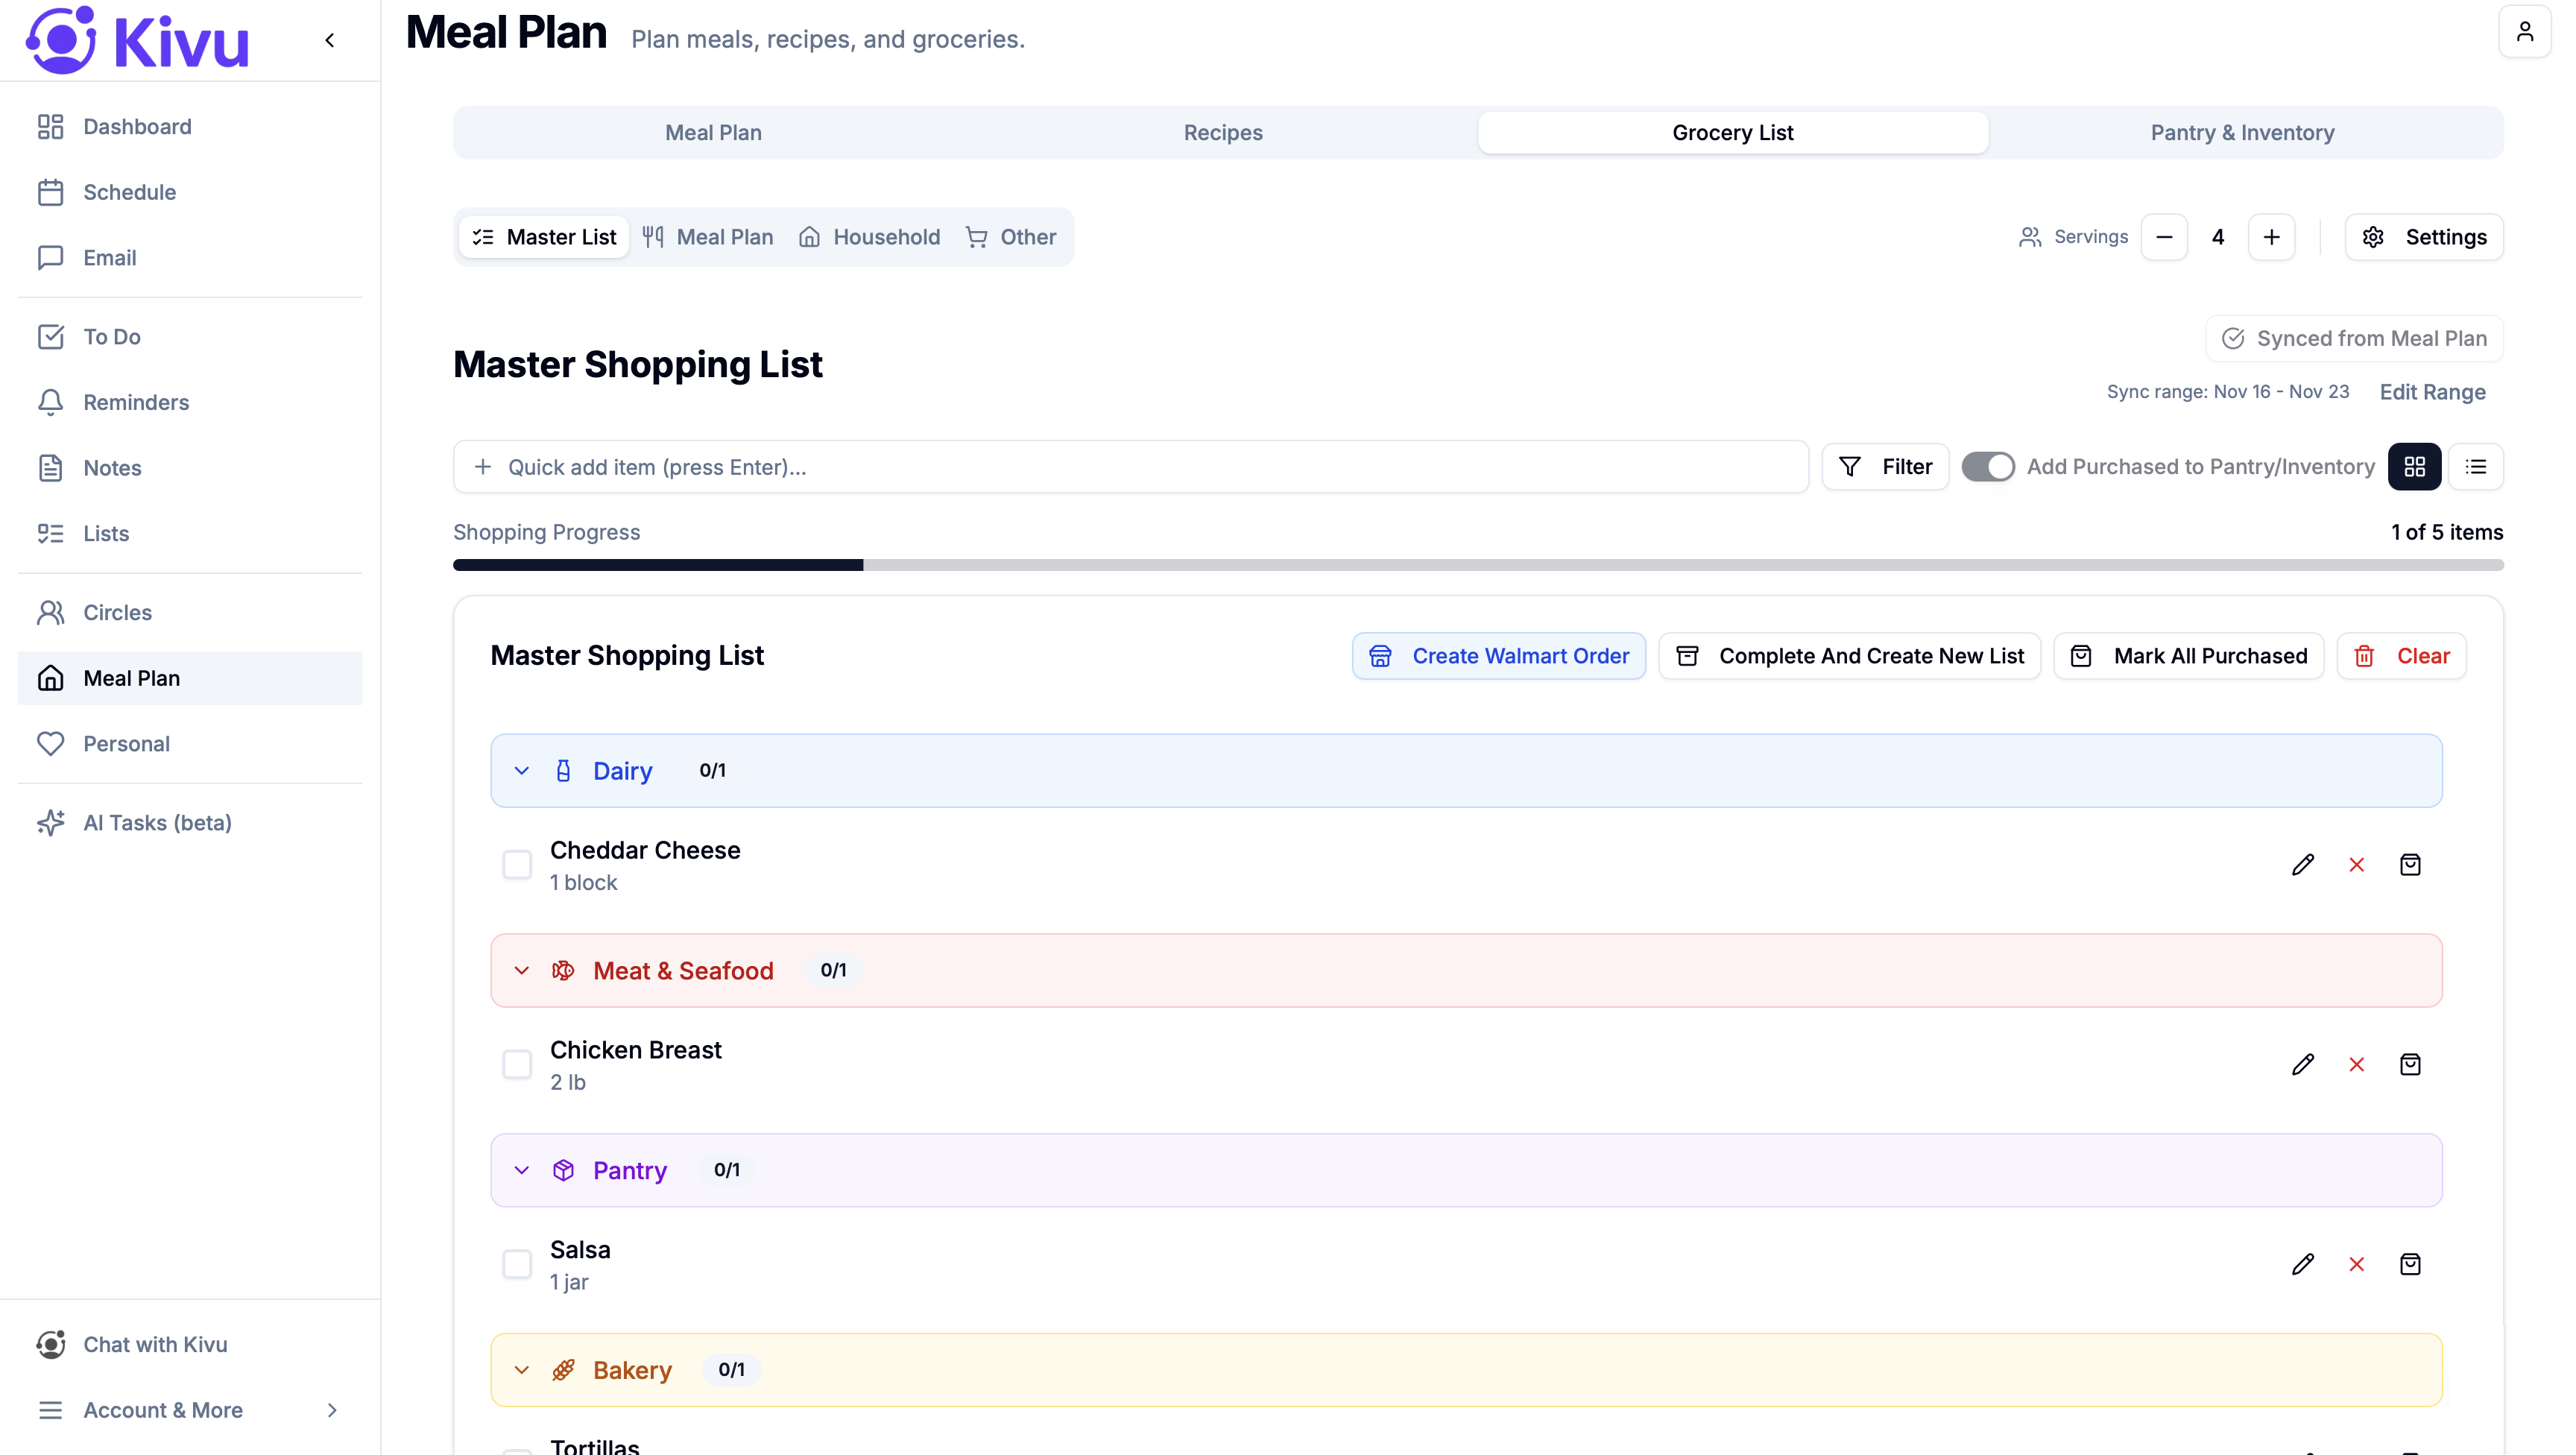Image resolution: width=2576 pixels, height=1455 pixels.
Task: Click the Quick add item input field
Action: coord(1130,466)
